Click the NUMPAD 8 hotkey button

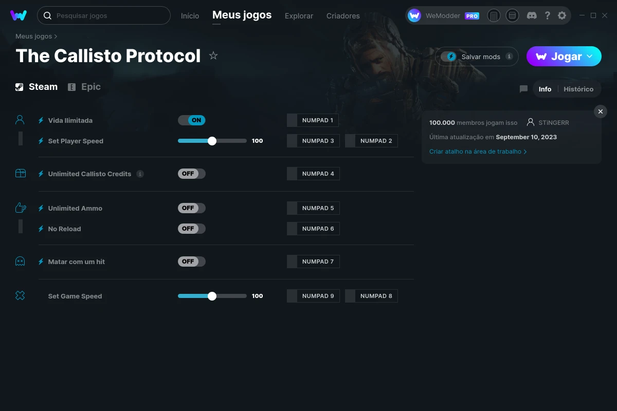pos(371,296)
